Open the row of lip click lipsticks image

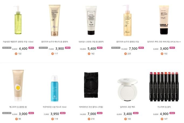pos(164,87)
